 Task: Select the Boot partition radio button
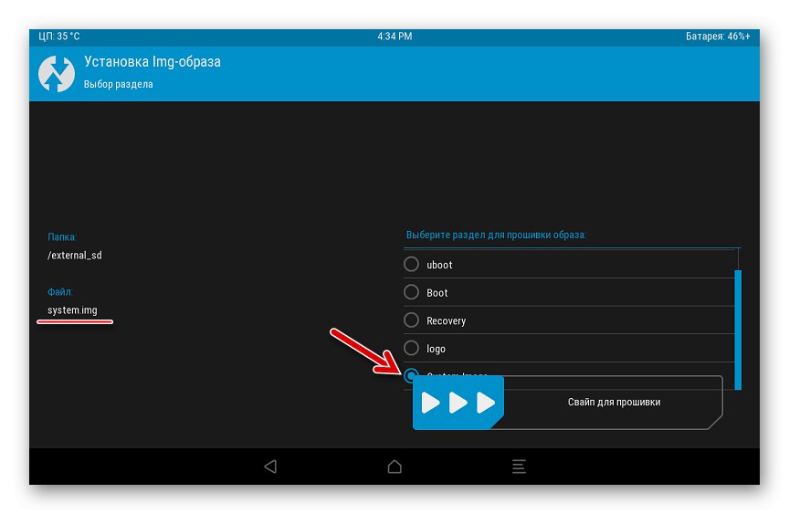tap(411, 292)
